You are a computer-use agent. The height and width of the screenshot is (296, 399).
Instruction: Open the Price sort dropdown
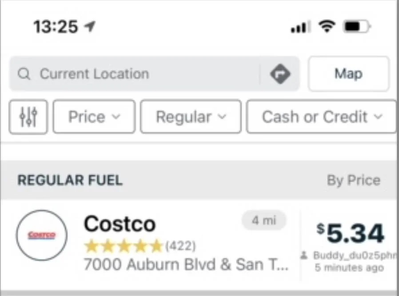coord(94,116)
